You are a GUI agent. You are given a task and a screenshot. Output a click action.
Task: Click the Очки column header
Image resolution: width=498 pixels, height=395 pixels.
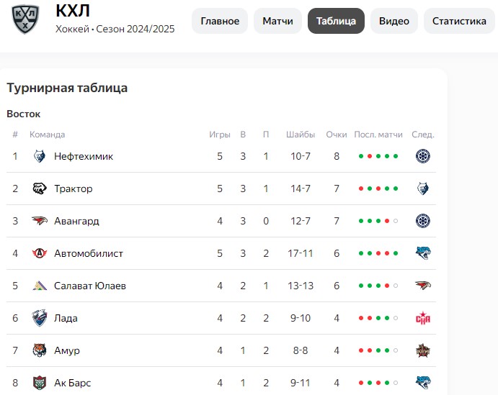point(337,135)
